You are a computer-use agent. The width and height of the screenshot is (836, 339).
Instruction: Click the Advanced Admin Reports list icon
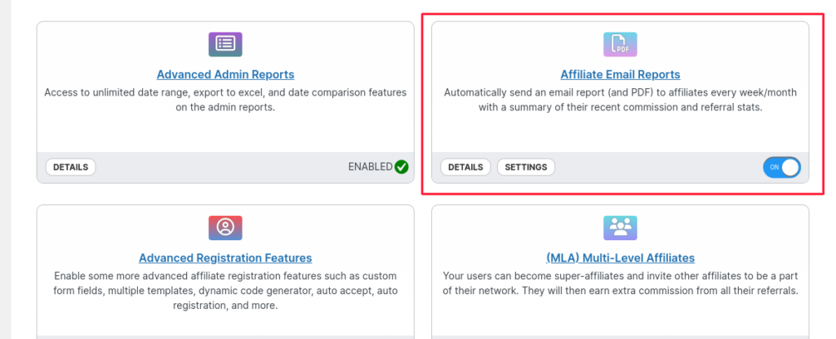[x=225, y=44]
